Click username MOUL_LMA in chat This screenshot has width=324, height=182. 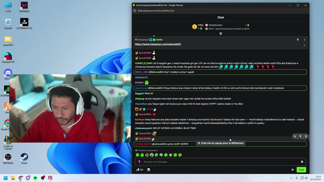coord(141,72)
